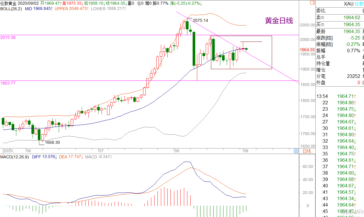This screenshot has height=217, width=364.
Task: Click the 涨幅[结] value -0.27%
Action: (x=353, y=44)
